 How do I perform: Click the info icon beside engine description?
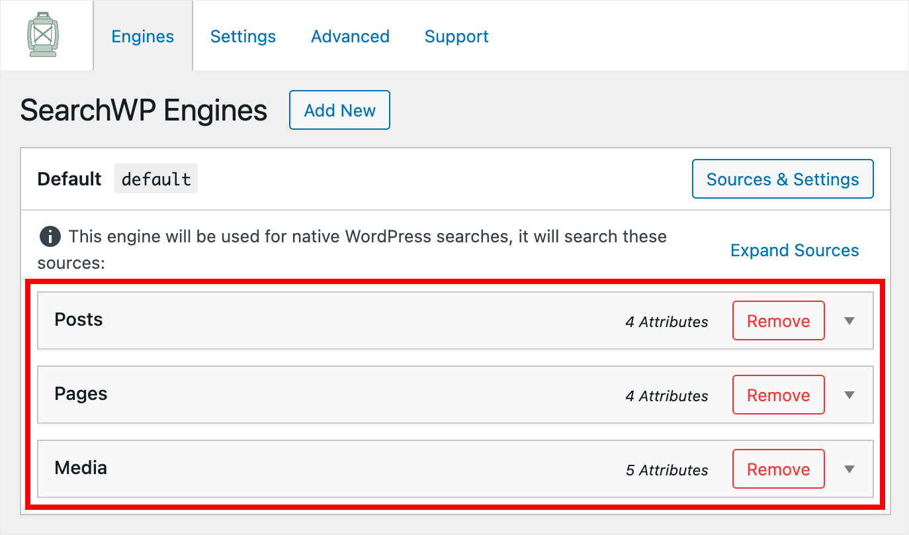[x=49, y=236]
